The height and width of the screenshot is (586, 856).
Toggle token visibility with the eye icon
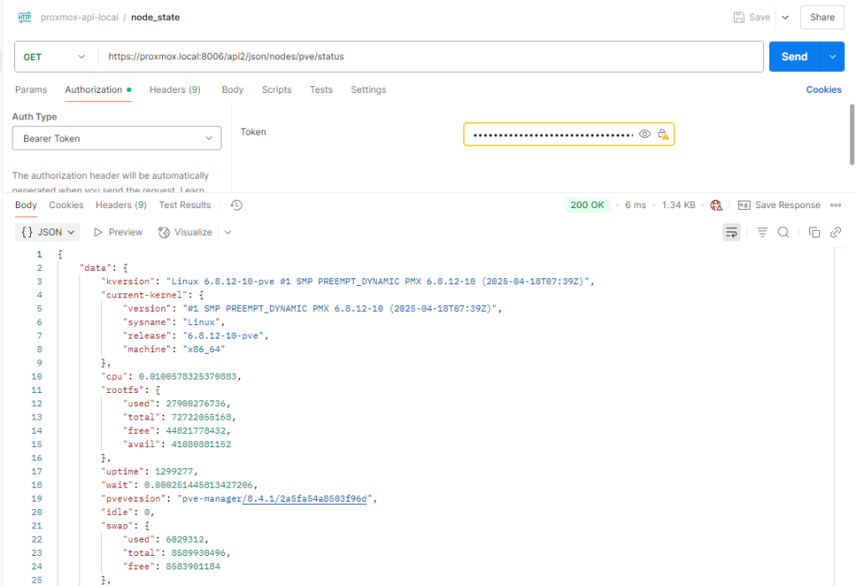(645, 134)
